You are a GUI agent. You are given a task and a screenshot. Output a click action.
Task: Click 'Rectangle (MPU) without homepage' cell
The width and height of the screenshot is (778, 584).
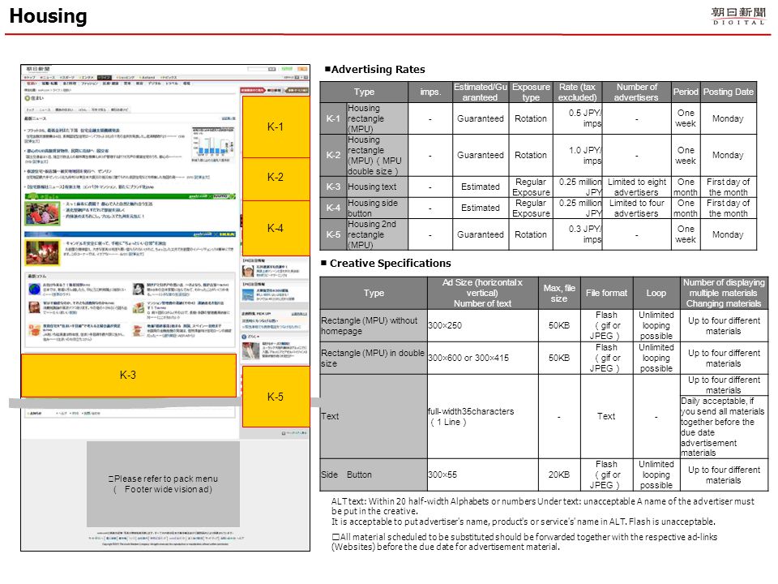[373, 326]
